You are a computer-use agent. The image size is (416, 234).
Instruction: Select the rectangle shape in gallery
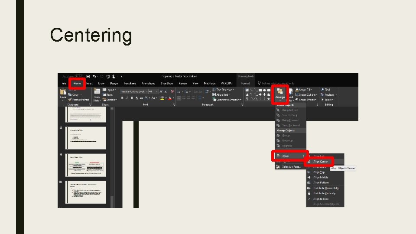point(260,90)
